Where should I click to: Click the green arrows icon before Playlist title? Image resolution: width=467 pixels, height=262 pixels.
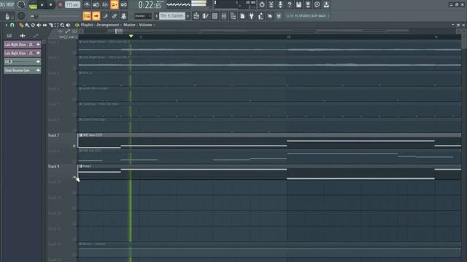(x=77, y=25)
